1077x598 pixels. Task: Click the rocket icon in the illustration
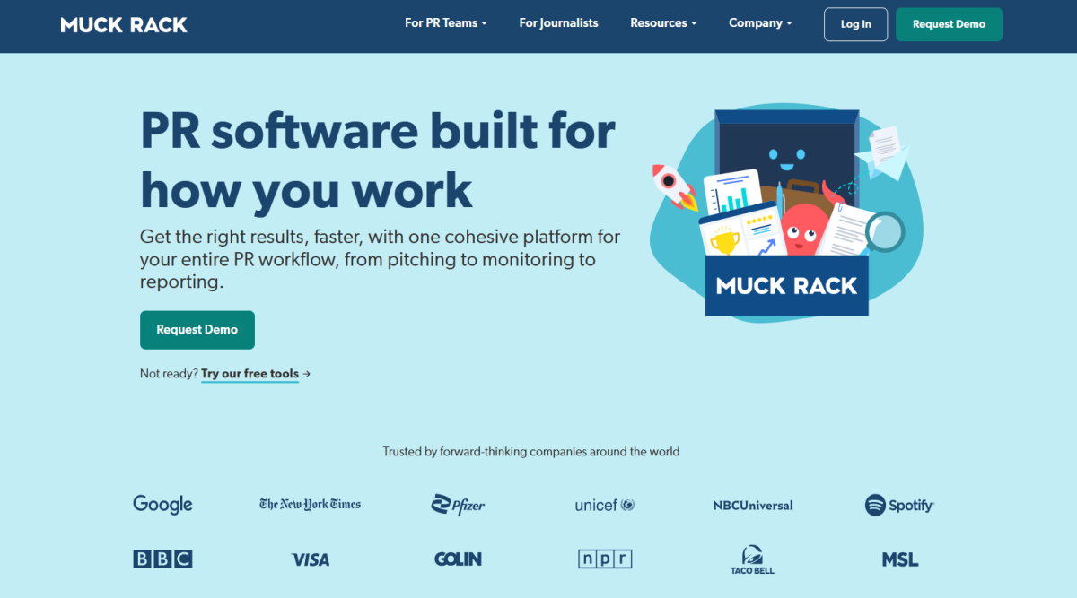tap(674, 186)
